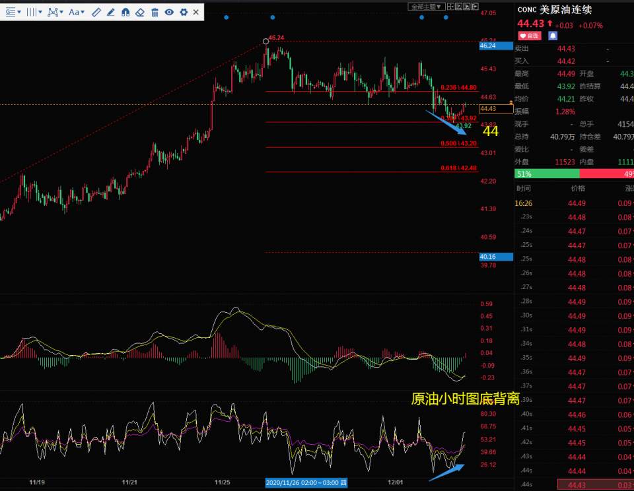Click the 80.30 oscillator axis label

(488, 414)
